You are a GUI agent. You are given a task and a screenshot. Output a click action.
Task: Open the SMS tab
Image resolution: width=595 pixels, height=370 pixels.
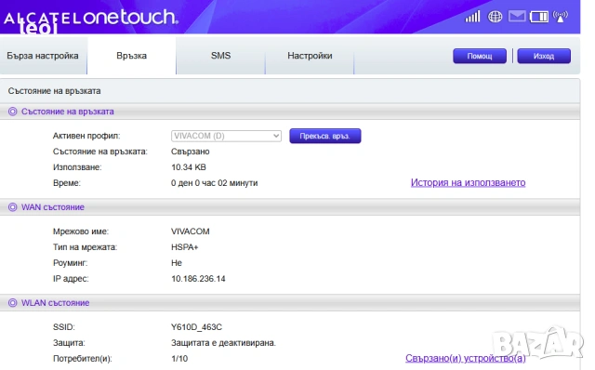click(x=221, y=56)
